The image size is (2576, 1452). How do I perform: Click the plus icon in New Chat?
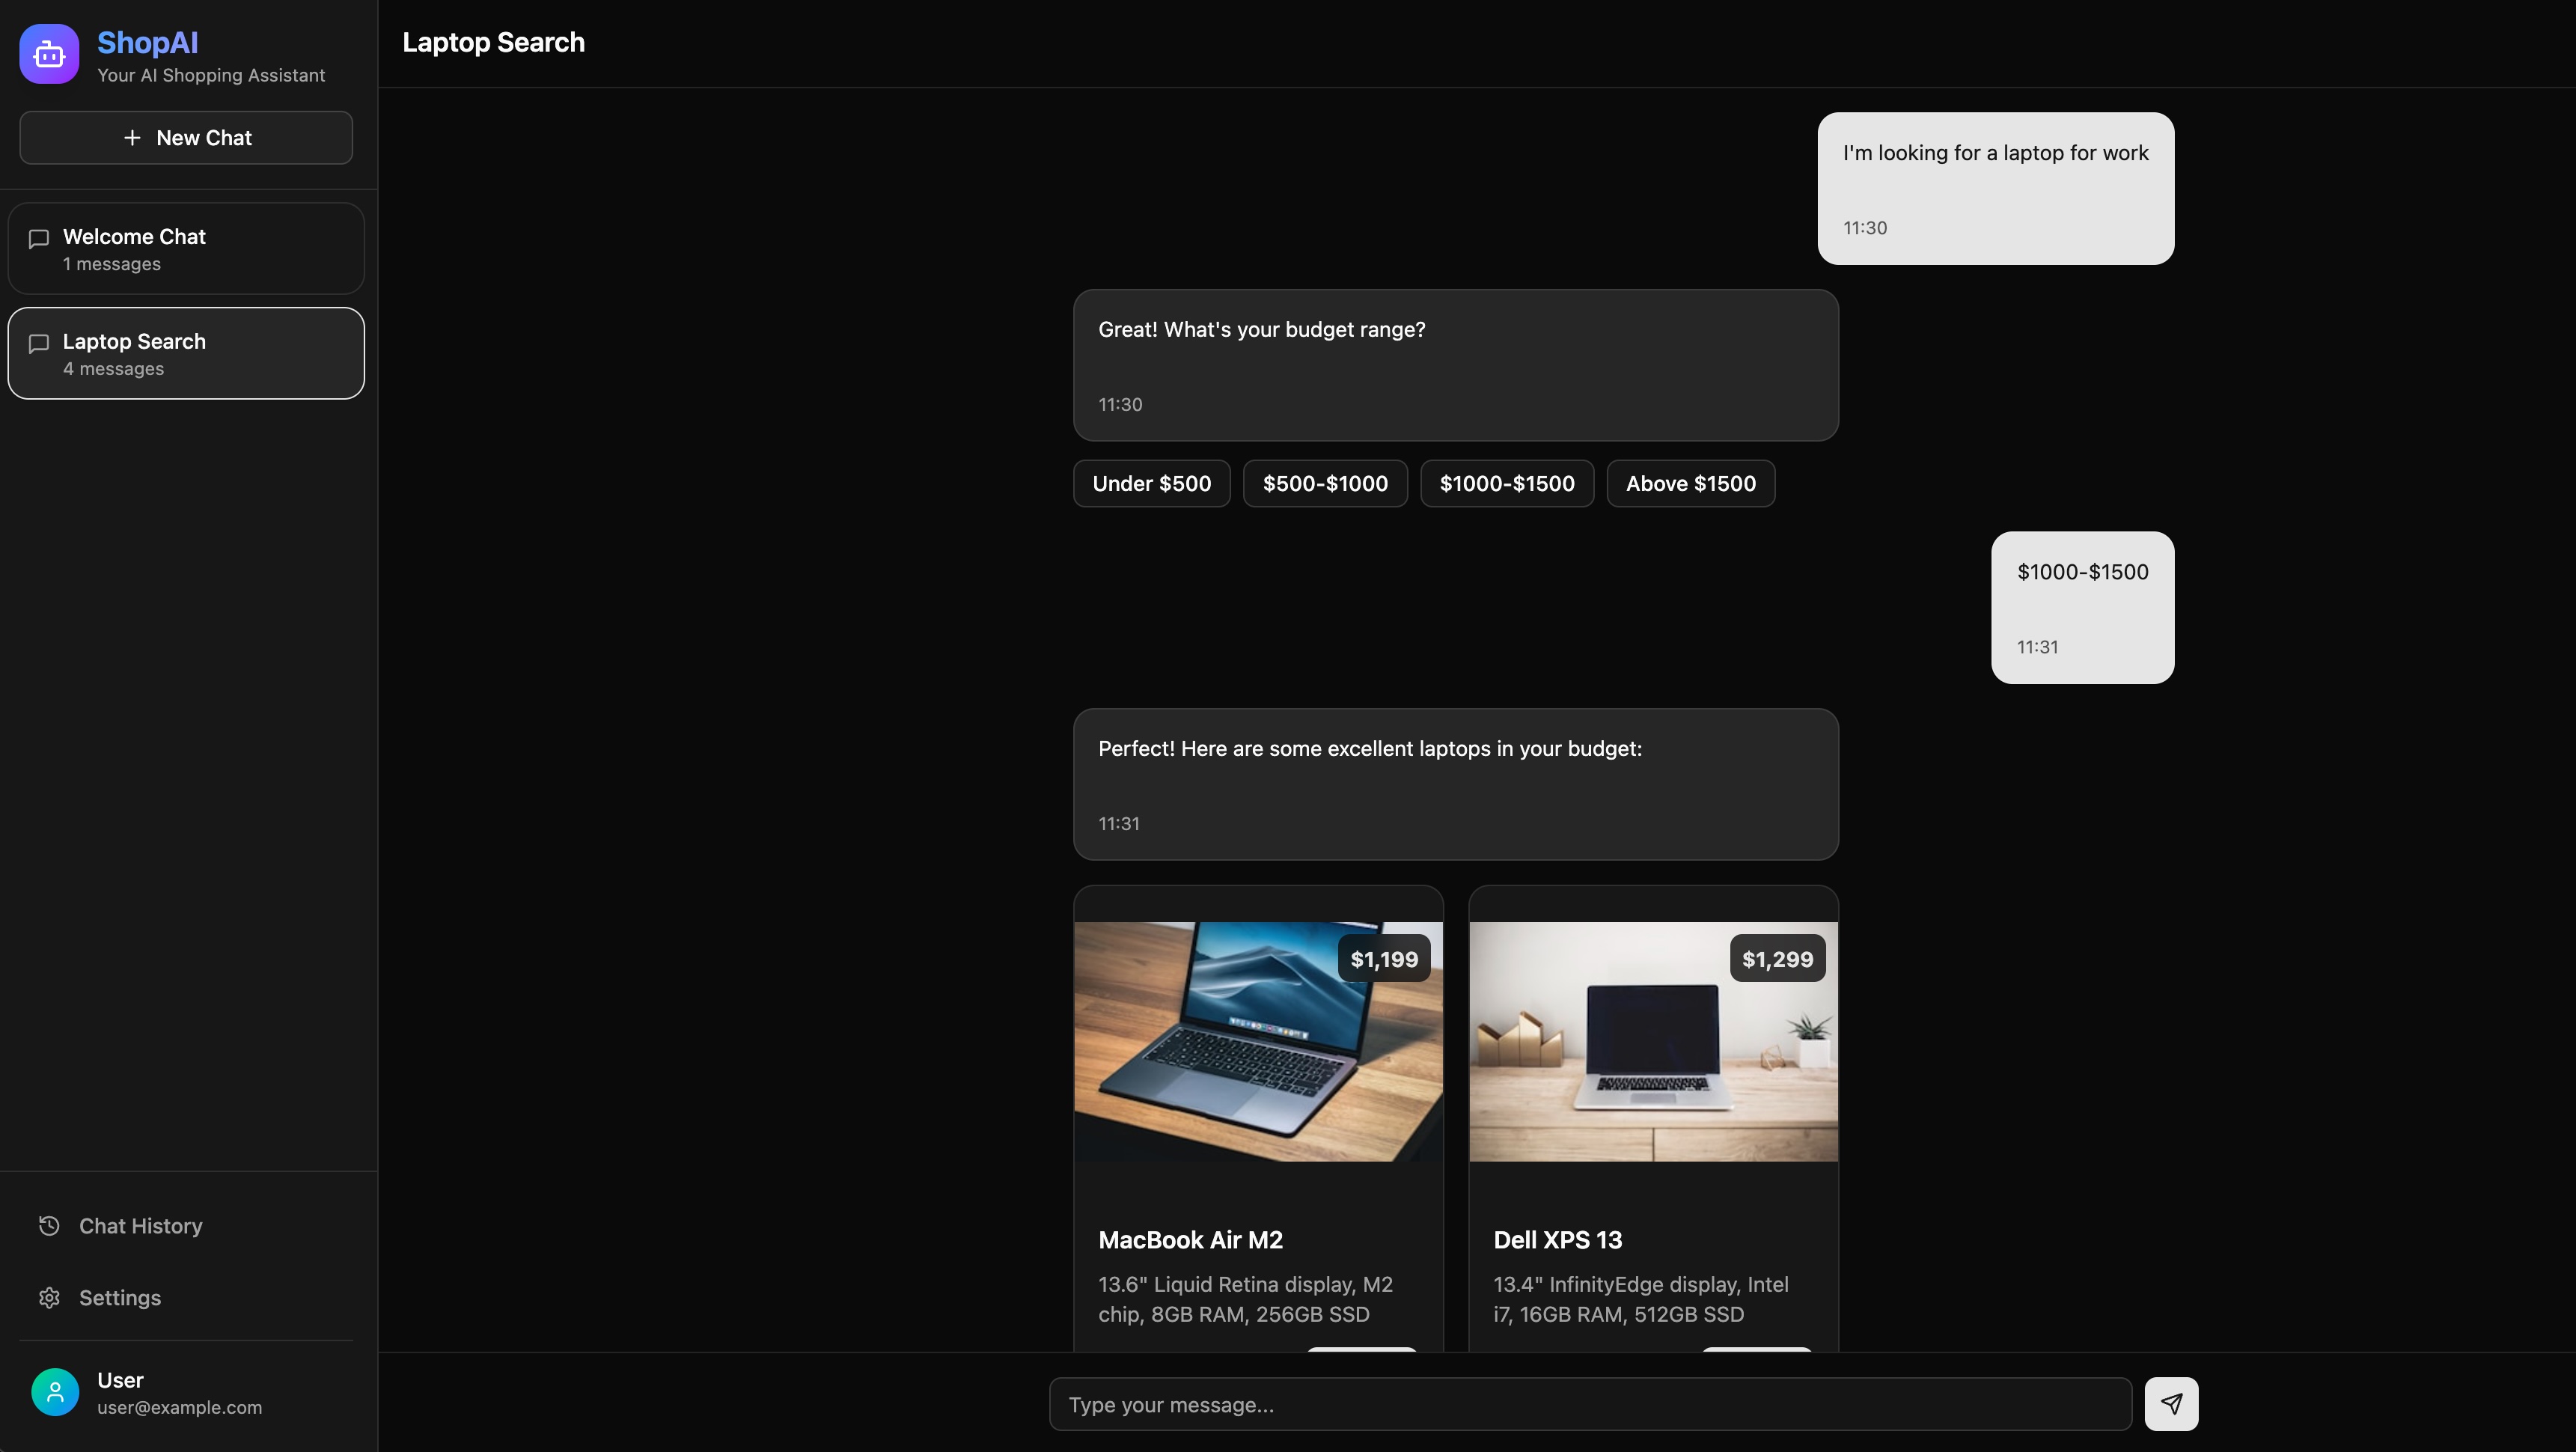[132, 138]
